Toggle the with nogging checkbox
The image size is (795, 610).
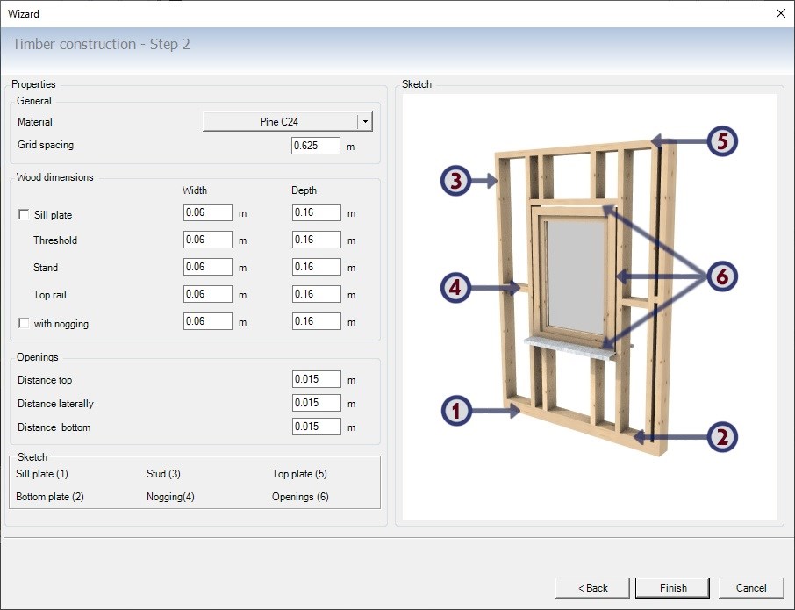(x=24, y=324)
